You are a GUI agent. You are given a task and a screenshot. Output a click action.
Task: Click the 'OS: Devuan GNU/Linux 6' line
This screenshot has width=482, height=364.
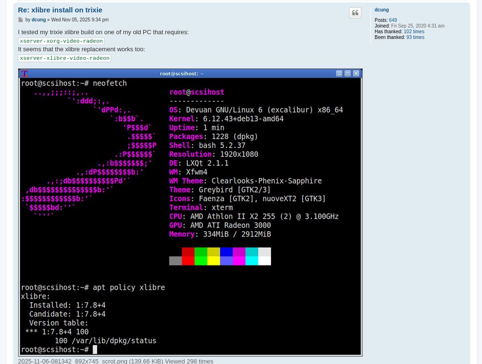point(256,110)
